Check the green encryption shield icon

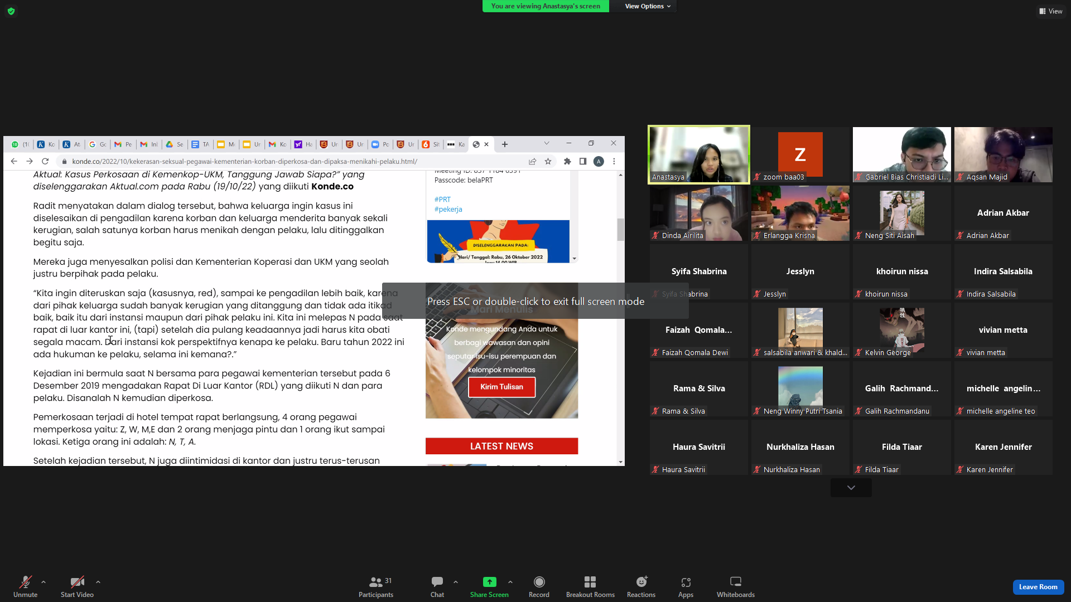[11, 11]
